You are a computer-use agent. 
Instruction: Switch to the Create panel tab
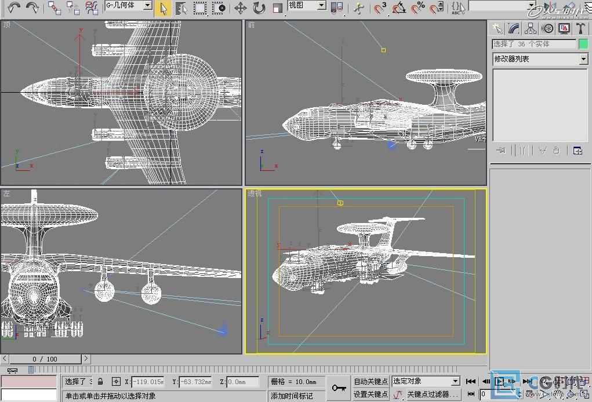pos(497,28)
